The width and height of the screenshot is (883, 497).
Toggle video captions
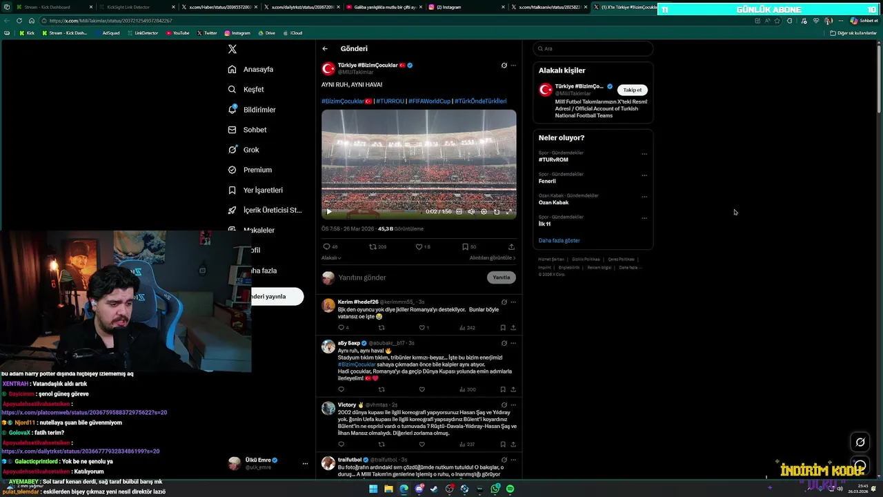click(x=459, y=212)
